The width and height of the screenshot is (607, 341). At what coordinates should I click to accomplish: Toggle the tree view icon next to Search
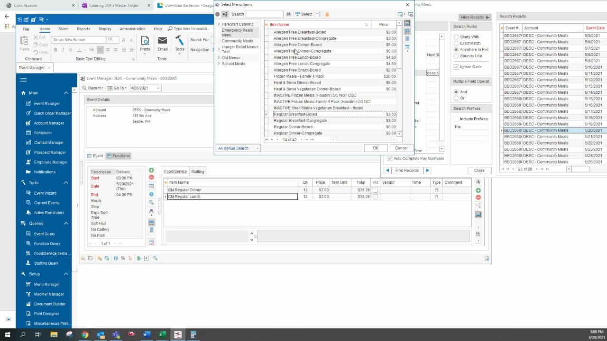pyautogui.click(x=225, y=14)
